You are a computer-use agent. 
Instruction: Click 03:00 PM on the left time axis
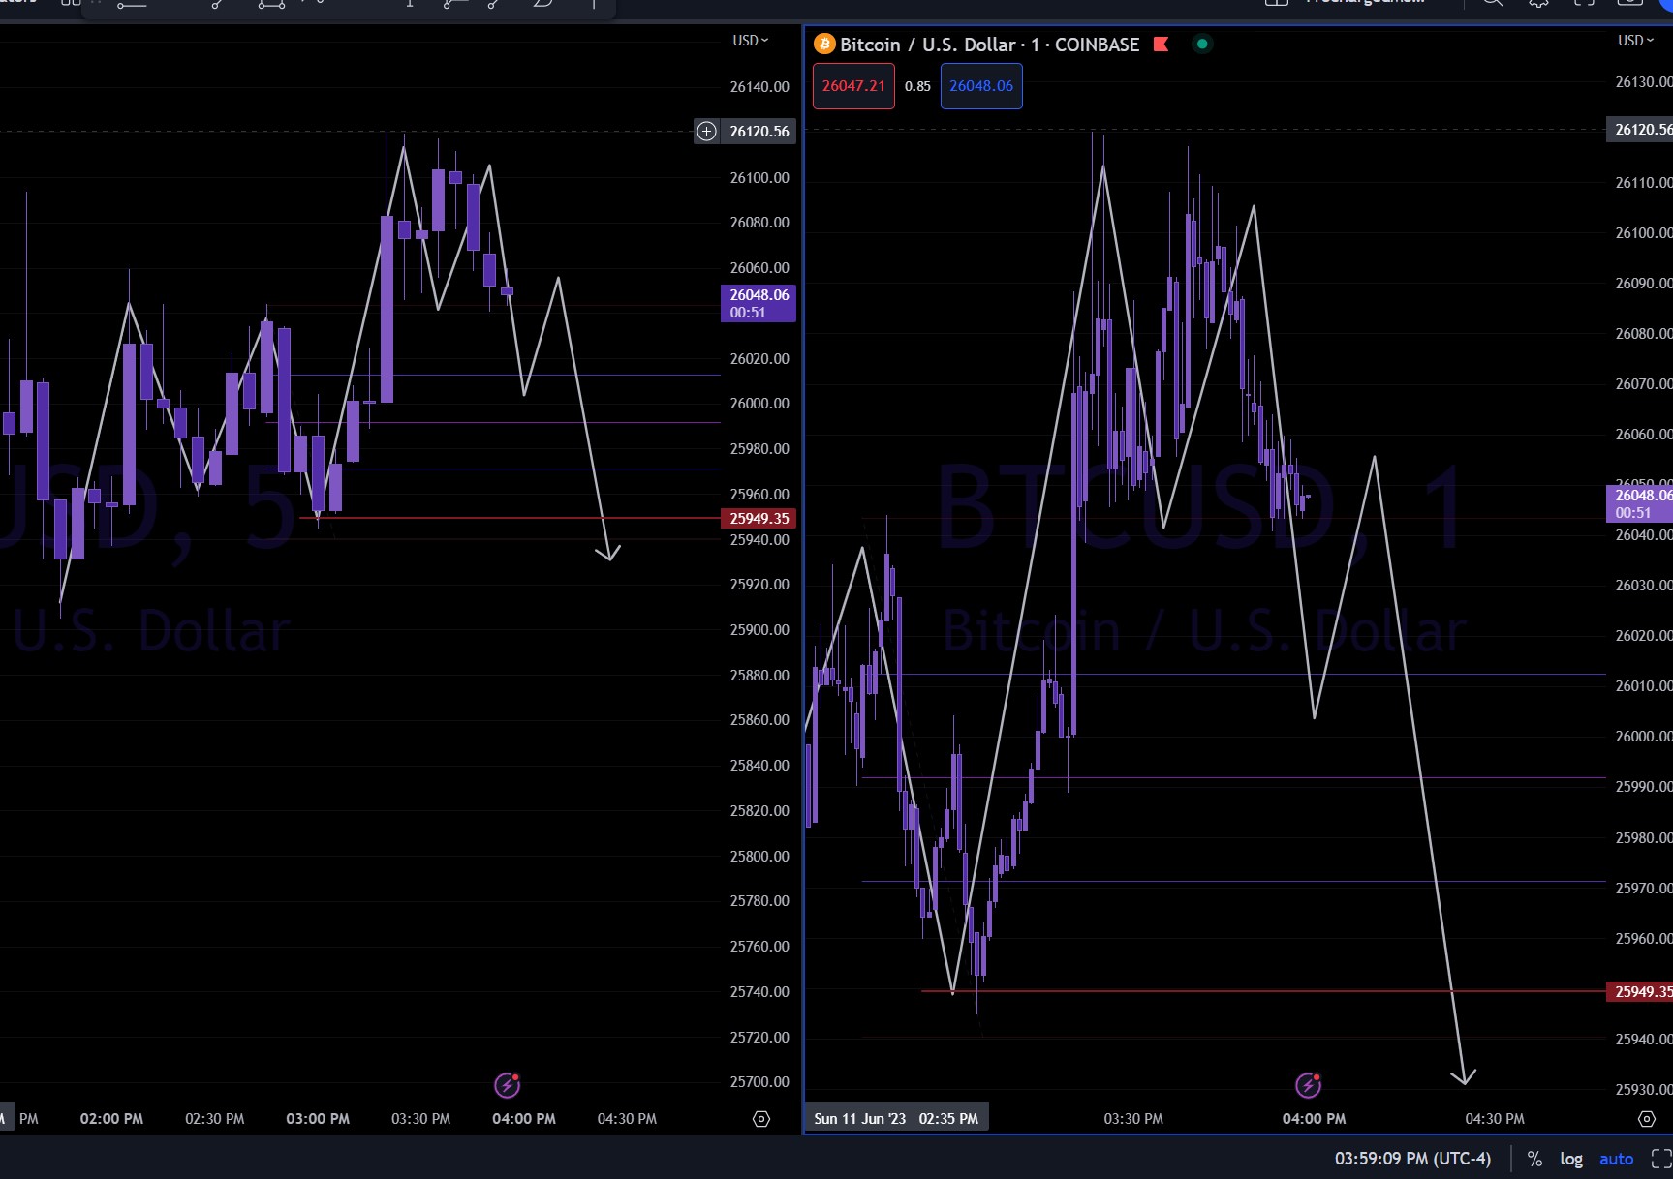tap(318, 1119)
